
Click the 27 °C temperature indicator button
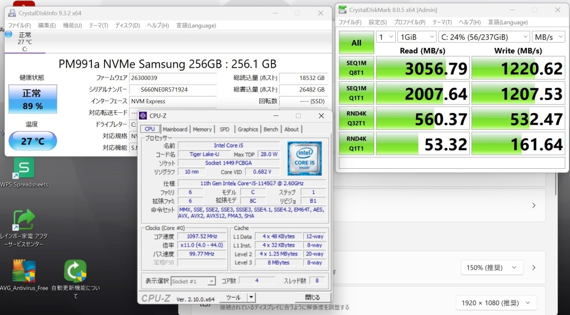click(x=33, y=141)
